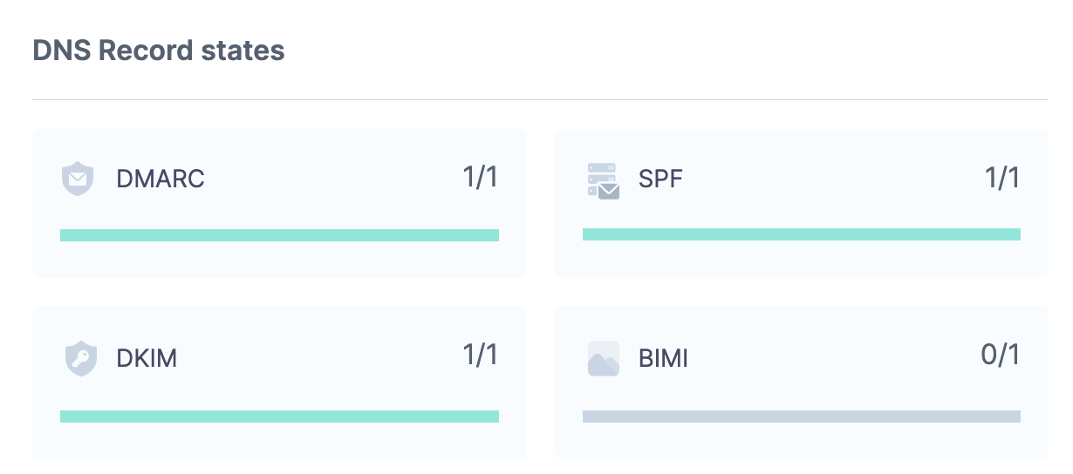
Task: Click the gray BIMI progress bar
Action: (801, 416)
